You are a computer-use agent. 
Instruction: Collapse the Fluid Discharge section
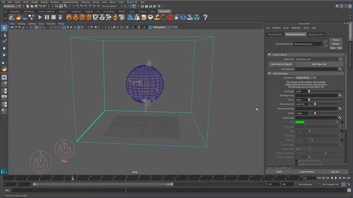(x=269, y=73)
